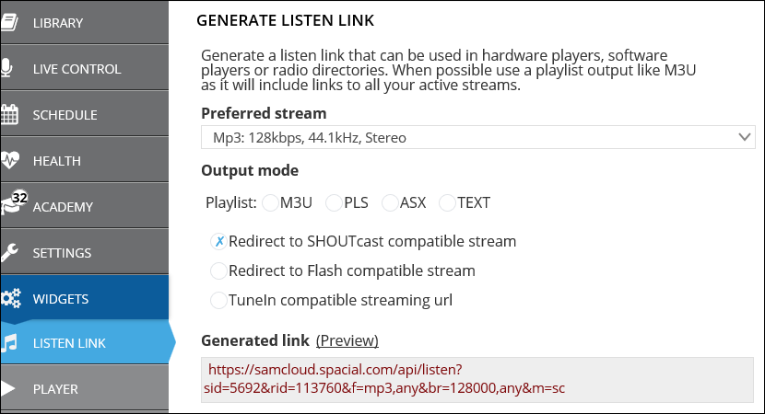Open the Preview link for the generated link

(347, 340)
